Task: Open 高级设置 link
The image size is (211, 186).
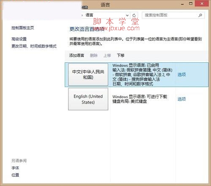Action: (19, 39)
